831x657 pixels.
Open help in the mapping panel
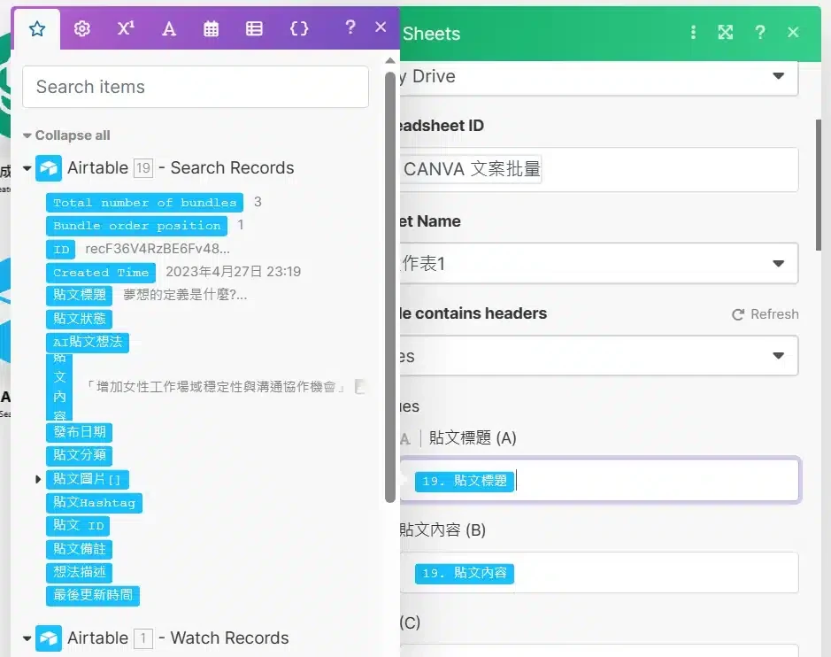[x=350, y=27]
